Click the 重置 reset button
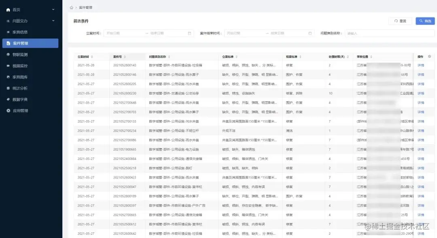Viewport: 437px width, 238px height. point(400,21)
